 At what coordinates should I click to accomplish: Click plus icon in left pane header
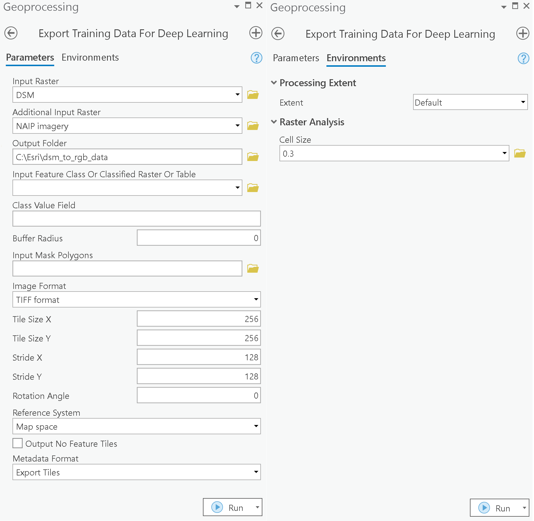coord(255,33)
